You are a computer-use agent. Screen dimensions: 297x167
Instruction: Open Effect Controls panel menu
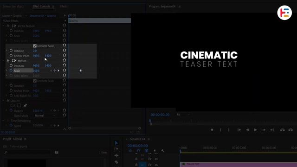click(x=53, y=6)
